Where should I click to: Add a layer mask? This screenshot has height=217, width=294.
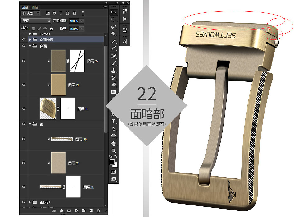69,211
